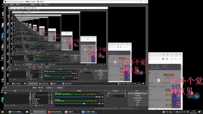This screenshot has height=114, width=203.
Task: Set the 桌面音频 volume slider
Action: 76,104
